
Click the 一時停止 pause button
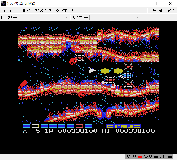[x=156, y=10]
